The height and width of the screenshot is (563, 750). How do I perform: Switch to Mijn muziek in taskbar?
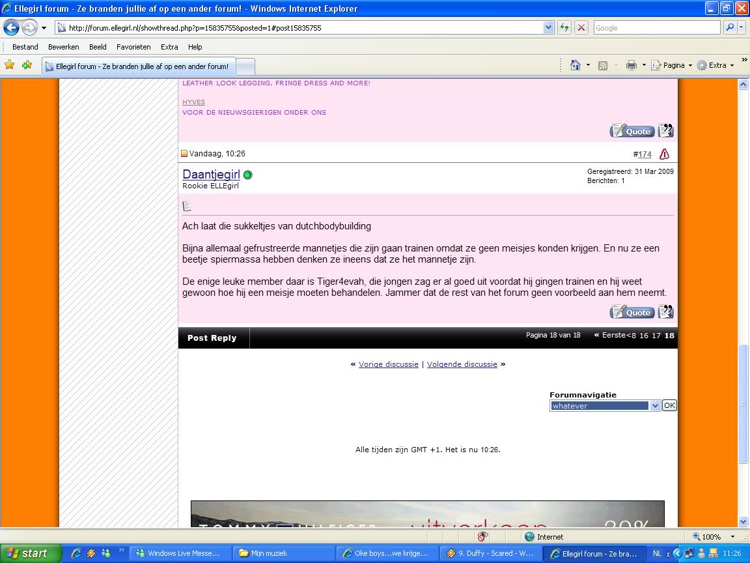click(x=281, y=553)
